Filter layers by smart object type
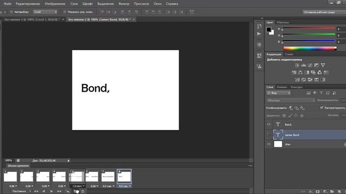 tap(334, 93)
